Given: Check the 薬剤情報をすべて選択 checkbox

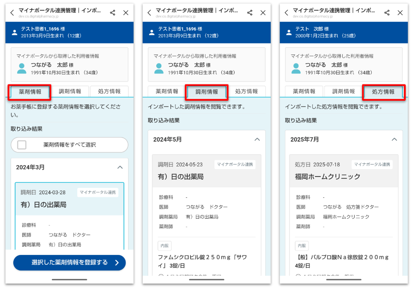Looking at the screenshot, I should coord(22,145).
